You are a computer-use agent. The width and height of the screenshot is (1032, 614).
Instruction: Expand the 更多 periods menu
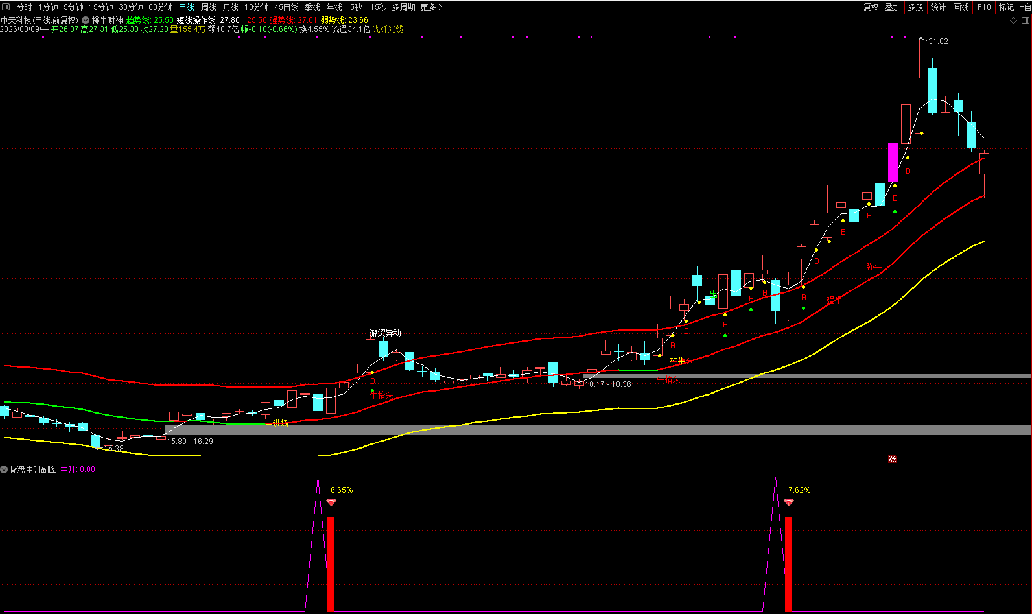point(431,7)
